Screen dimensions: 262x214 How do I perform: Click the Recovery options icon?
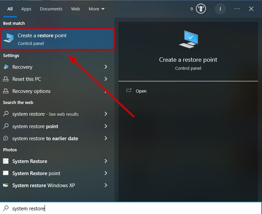[6, 91]
